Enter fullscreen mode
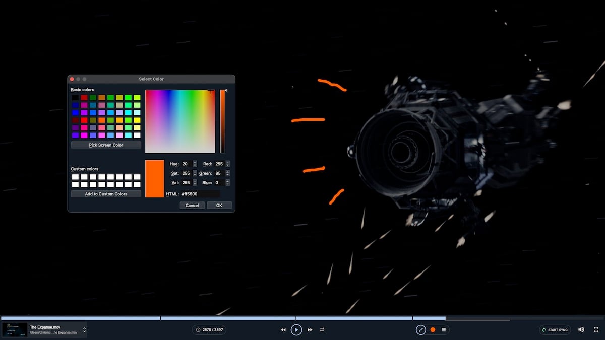Screen dimensions: 605x340 coord(595,330)
